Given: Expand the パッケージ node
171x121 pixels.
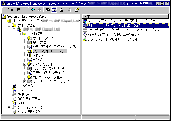Looking at the screenshot, I should (x=9, y=90).
